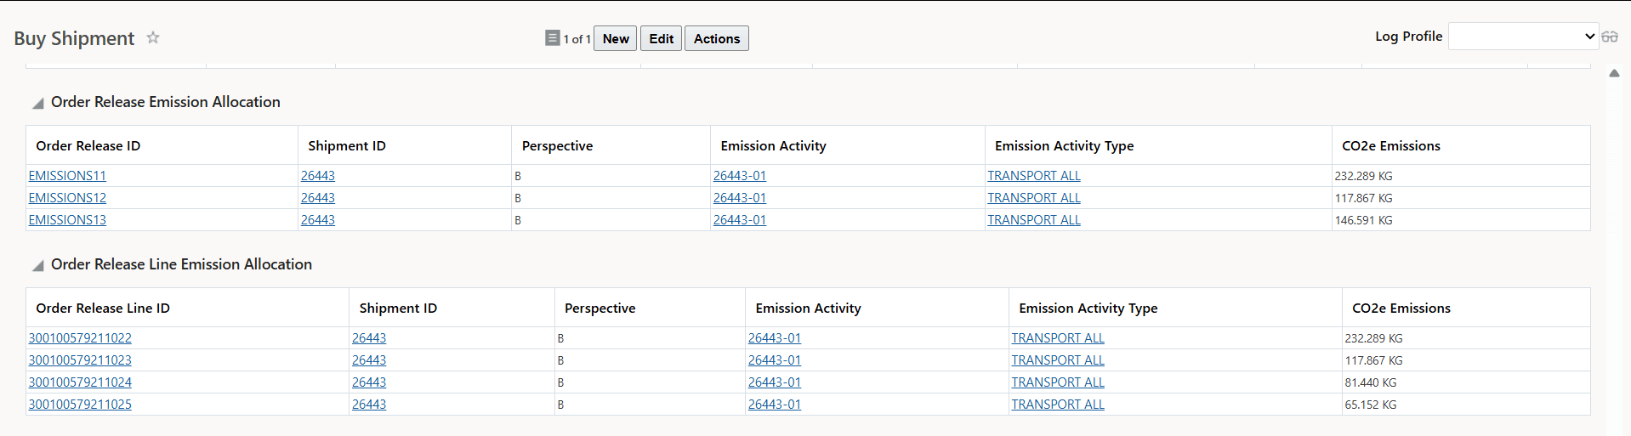Viewport: 1631px width, 436px height.
Task: Open order release EMISSIONS12 link
Action: click(67, 198)
